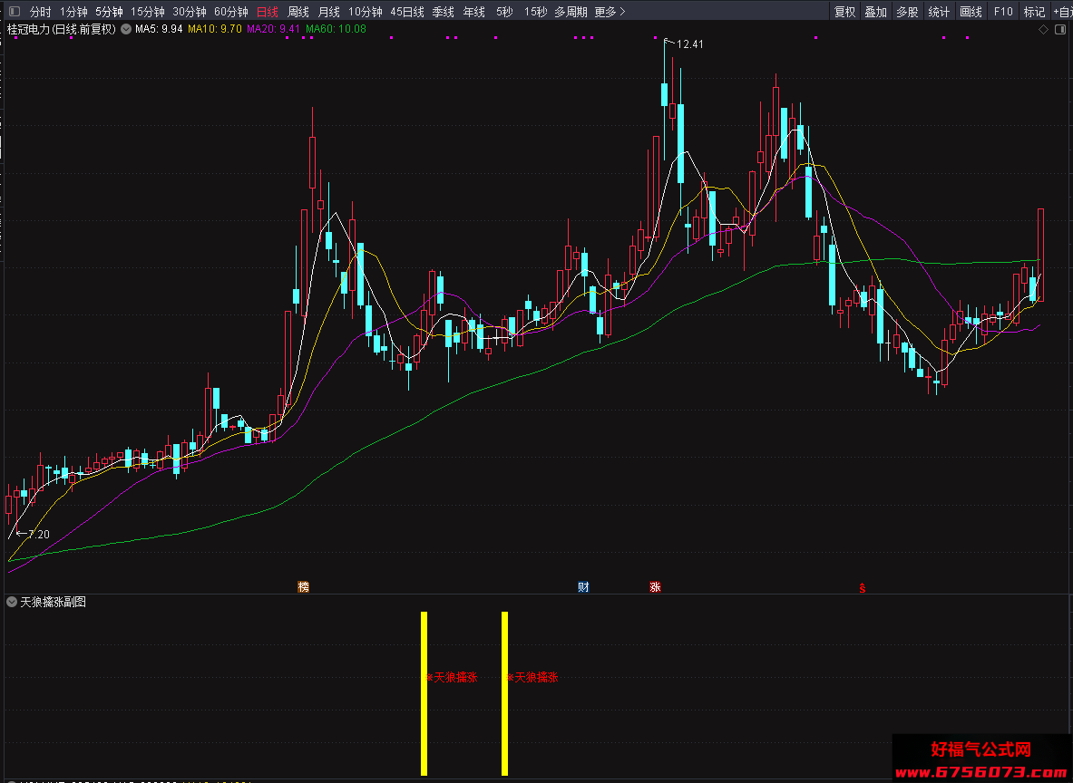Select the 分时 intraday tab
Image resolution: width=1073 pixels, height=783 pixels.
(x=41, y=12)
